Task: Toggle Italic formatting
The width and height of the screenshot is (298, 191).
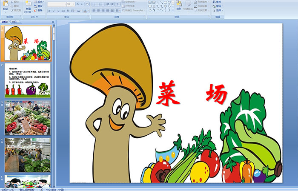Action: coord(54,11)
